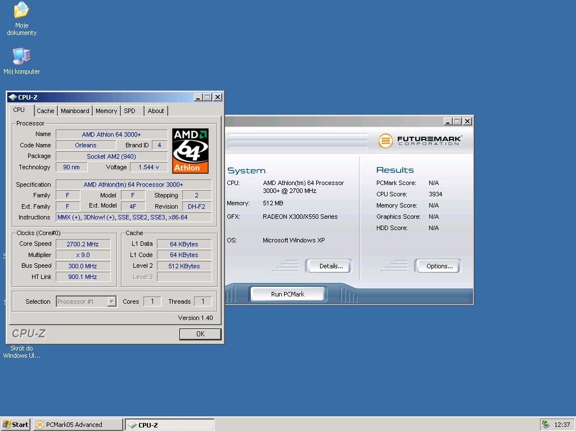Image resolution: width=576 pixels, height=432 pixels.
Task: Switch to the Cache tab
Action: click(45, 111)
